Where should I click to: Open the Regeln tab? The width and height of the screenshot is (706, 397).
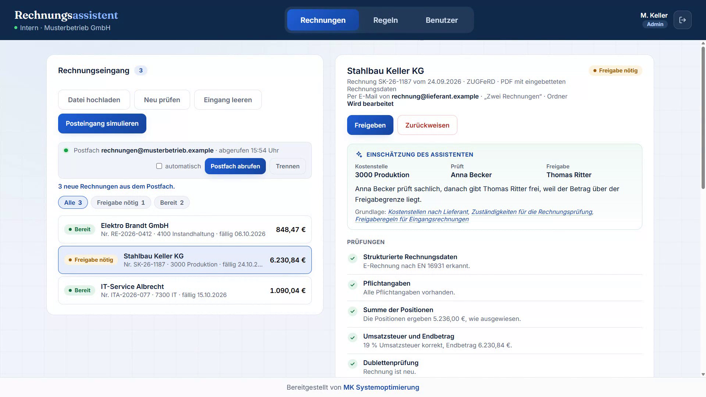tap(385, 20)
